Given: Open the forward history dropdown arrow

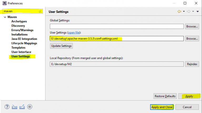Looking at the screenshot, I should [x=193, y=12].
